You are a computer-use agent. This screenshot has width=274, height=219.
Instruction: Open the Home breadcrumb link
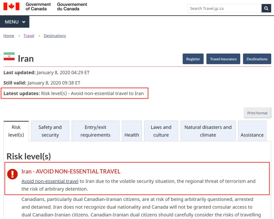[9, 36]
